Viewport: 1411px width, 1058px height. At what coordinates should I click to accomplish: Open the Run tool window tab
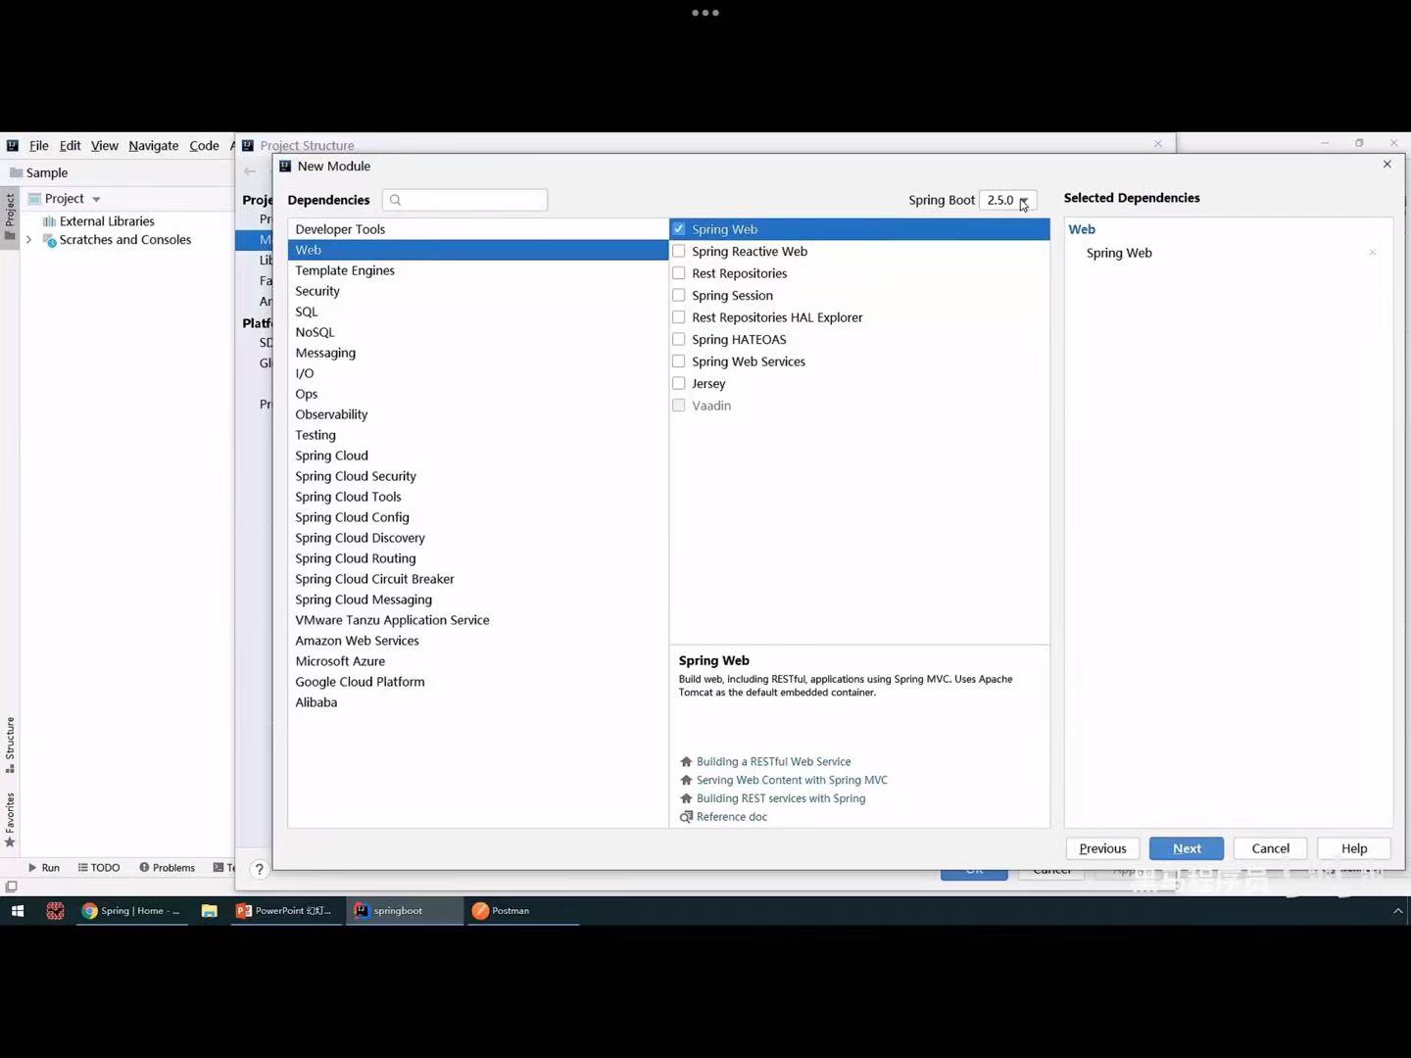coord(44,868)
